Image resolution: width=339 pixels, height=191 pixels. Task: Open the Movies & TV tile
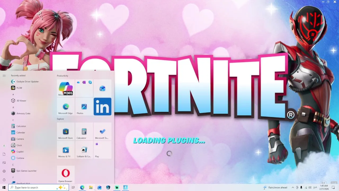point(66,150)
